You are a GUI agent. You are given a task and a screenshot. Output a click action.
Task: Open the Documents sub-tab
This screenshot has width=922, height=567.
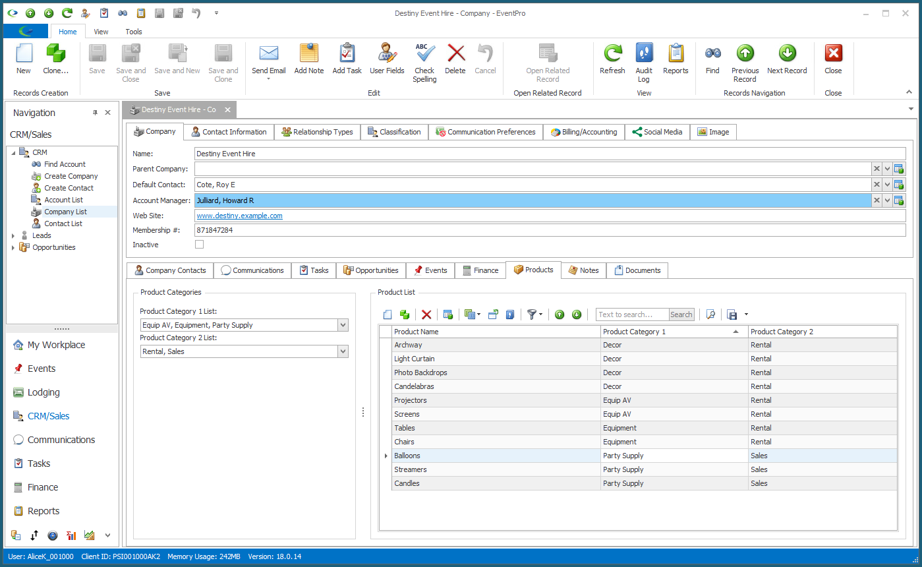(637, 270)
